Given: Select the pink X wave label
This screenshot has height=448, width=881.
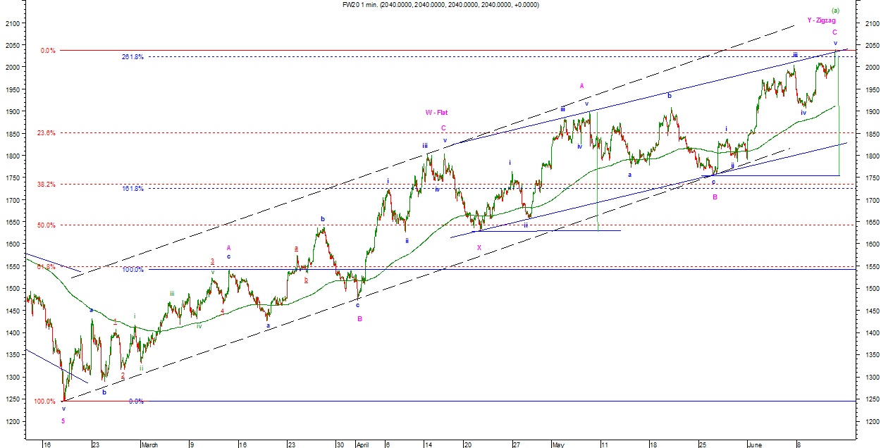Looking at the screenshot, I should (479, 247).
